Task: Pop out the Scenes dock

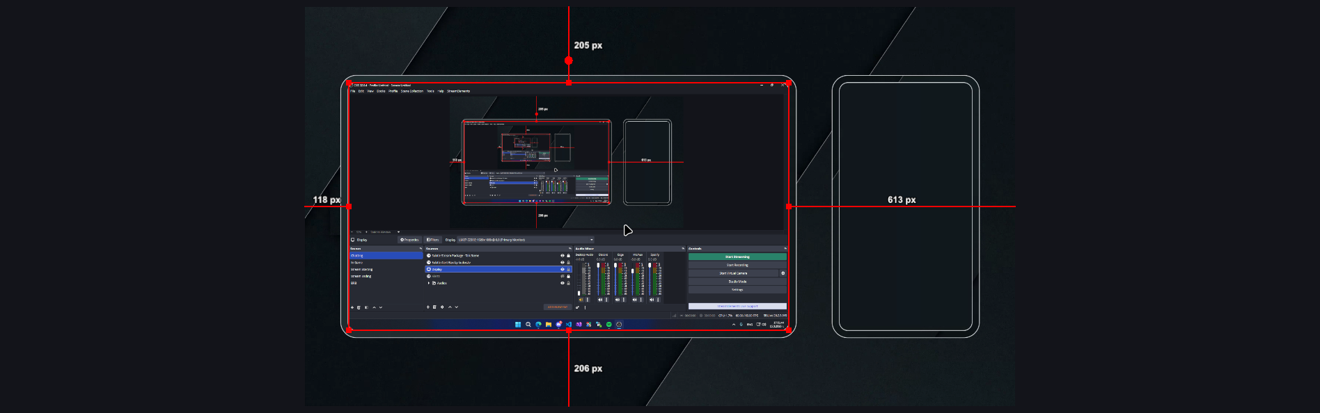Action: (x=421, y=248)
